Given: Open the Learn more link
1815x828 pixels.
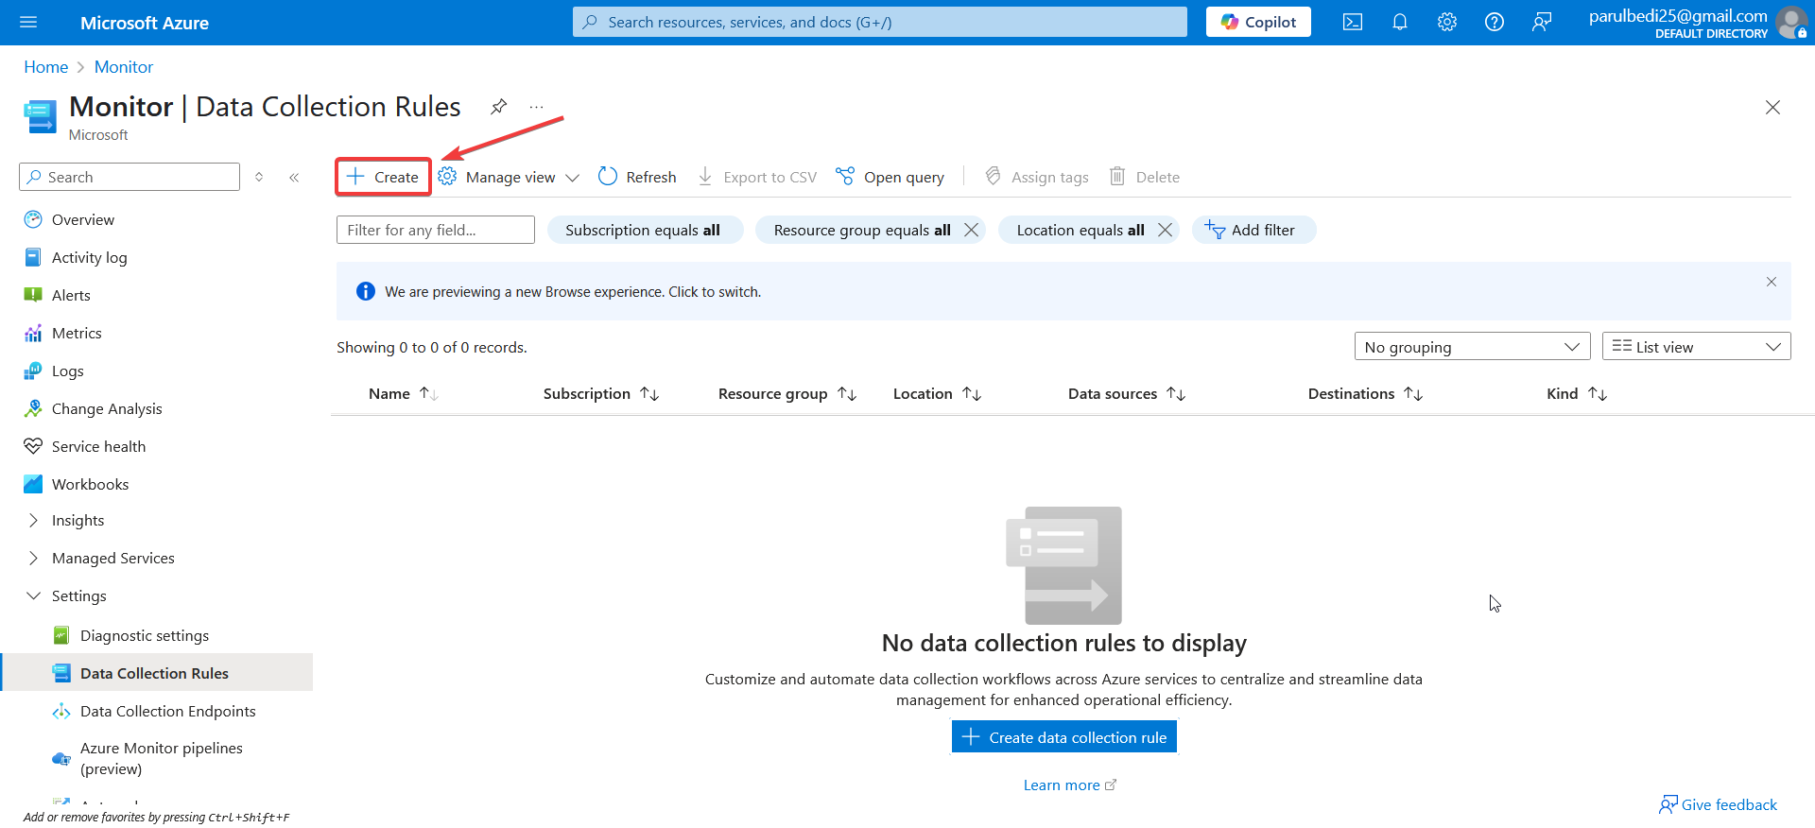Looking at the screenshot, I should tap(1069, 785).
